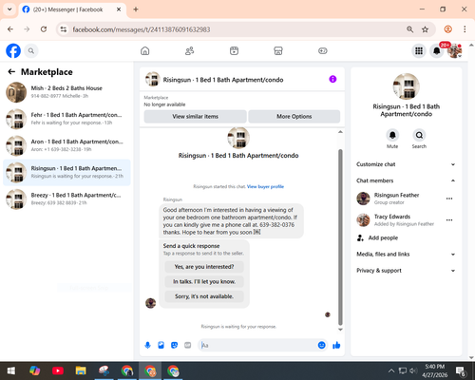
Task: Click the Facebook logo
Action: 13,50
